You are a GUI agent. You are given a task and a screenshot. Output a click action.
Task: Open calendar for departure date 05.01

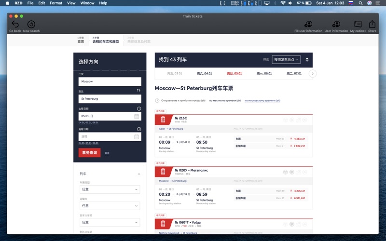pos(137,116)
